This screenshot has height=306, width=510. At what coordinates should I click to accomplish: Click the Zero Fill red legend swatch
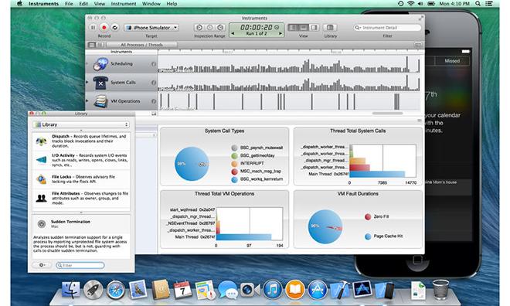368,216
